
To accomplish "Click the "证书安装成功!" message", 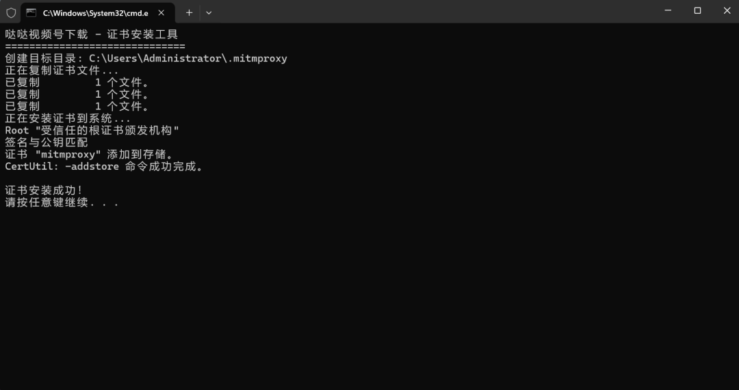I will click(x=43, y=190).
